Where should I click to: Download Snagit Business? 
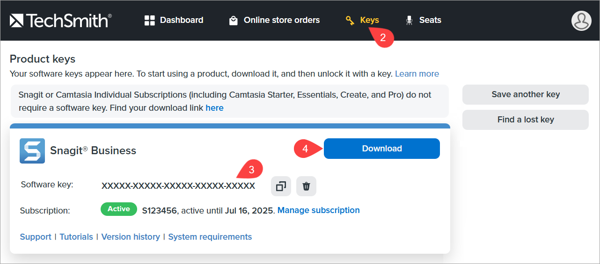click(x=382, y=149)
